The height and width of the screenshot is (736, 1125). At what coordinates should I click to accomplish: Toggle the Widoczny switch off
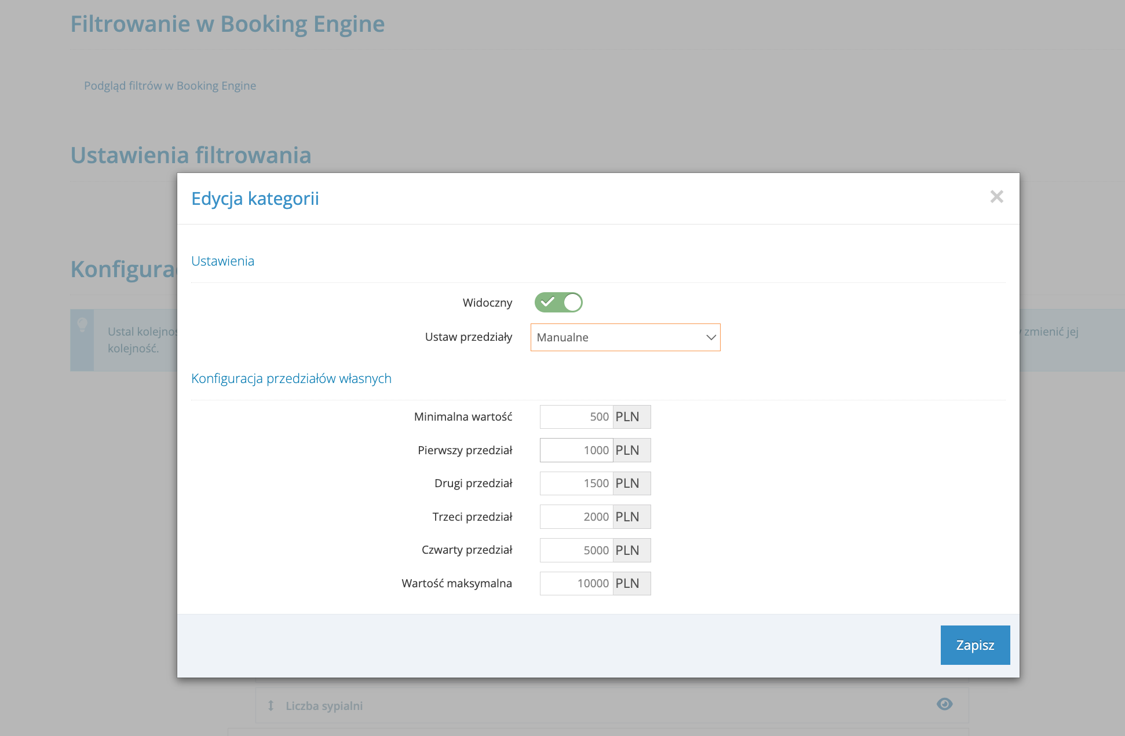[558, 302]
